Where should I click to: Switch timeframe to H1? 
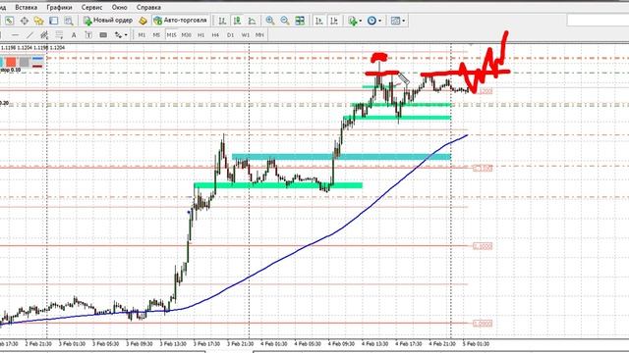pyautogui.click(x=200, y=35)
